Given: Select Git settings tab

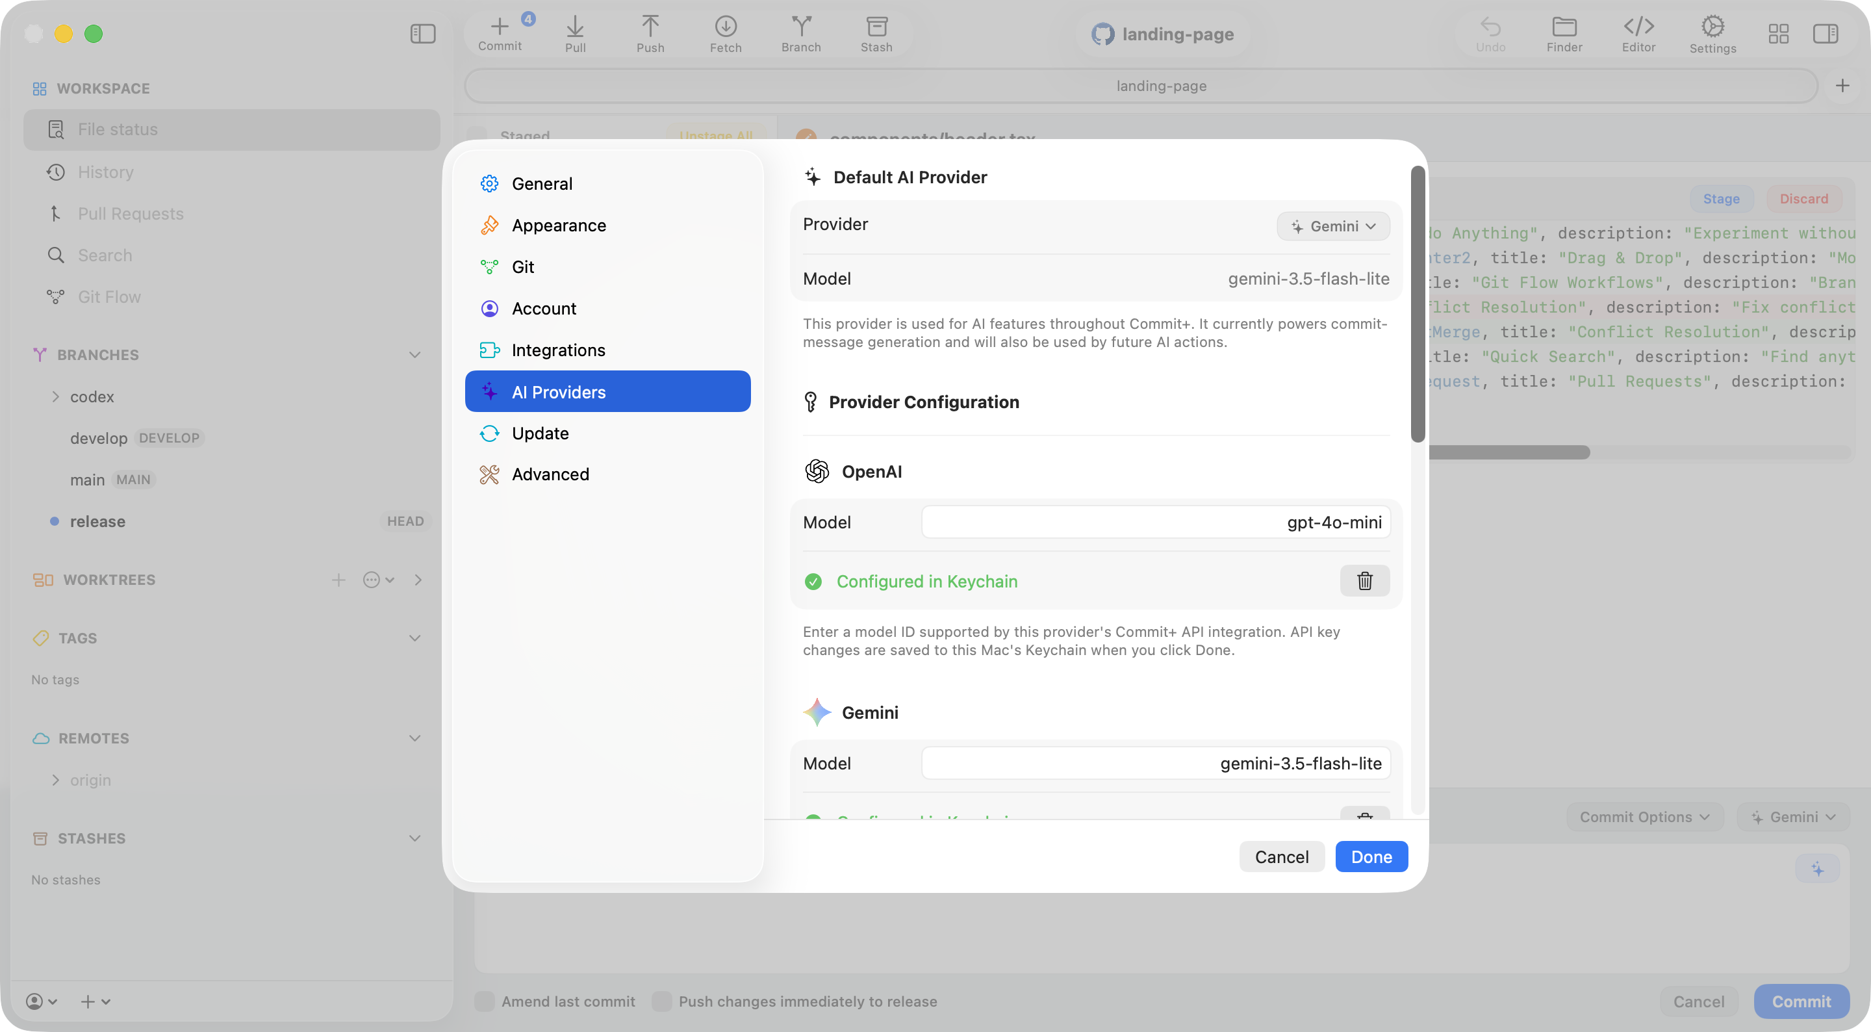Looking at the screenshot, I should click(x=608, y=266).
